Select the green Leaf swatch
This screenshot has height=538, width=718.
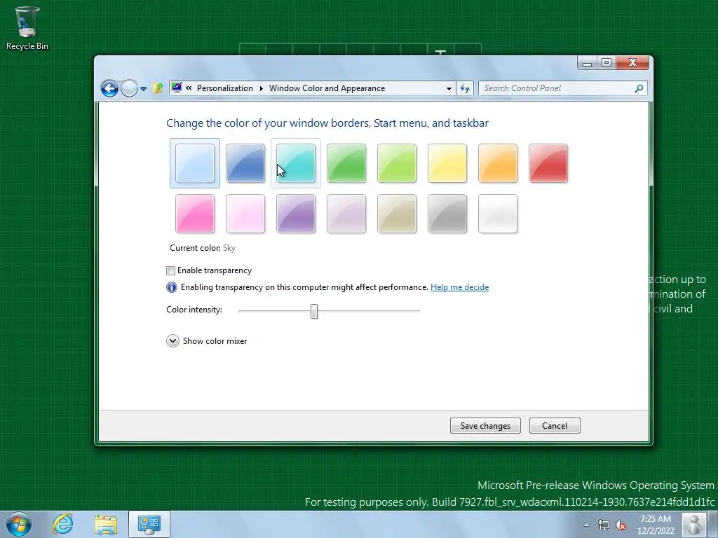(346, 163)
